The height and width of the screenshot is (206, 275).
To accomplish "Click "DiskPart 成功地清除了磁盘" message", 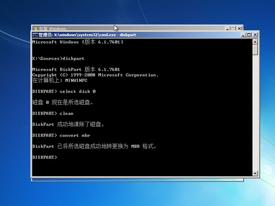I will coord(68,124).
